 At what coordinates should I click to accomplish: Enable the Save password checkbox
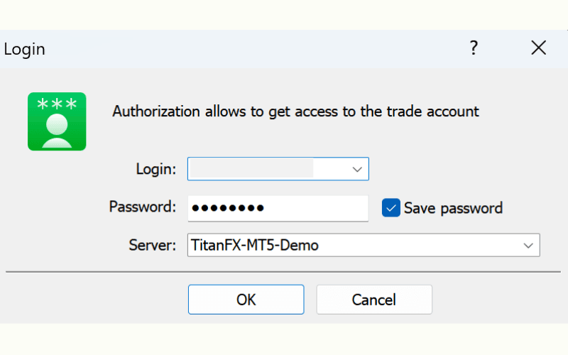pyautogui.click(x=391, y=207)
